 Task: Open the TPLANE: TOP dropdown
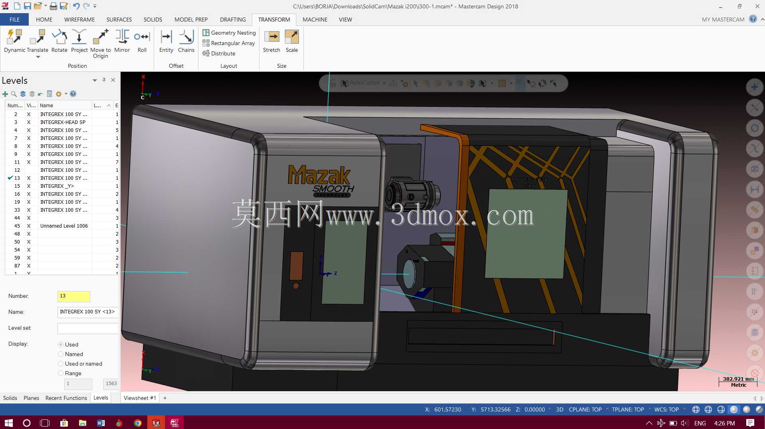click(x=649, y=409)
